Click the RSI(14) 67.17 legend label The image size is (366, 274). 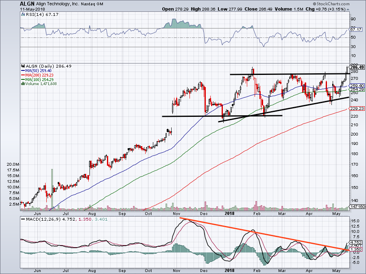click(42, 15)
